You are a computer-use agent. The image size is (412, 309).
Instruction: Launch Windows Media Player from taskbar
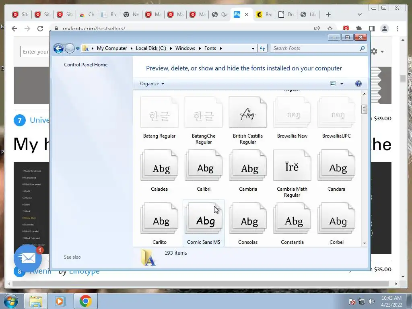pyautogui.click(x=60, y=301)
